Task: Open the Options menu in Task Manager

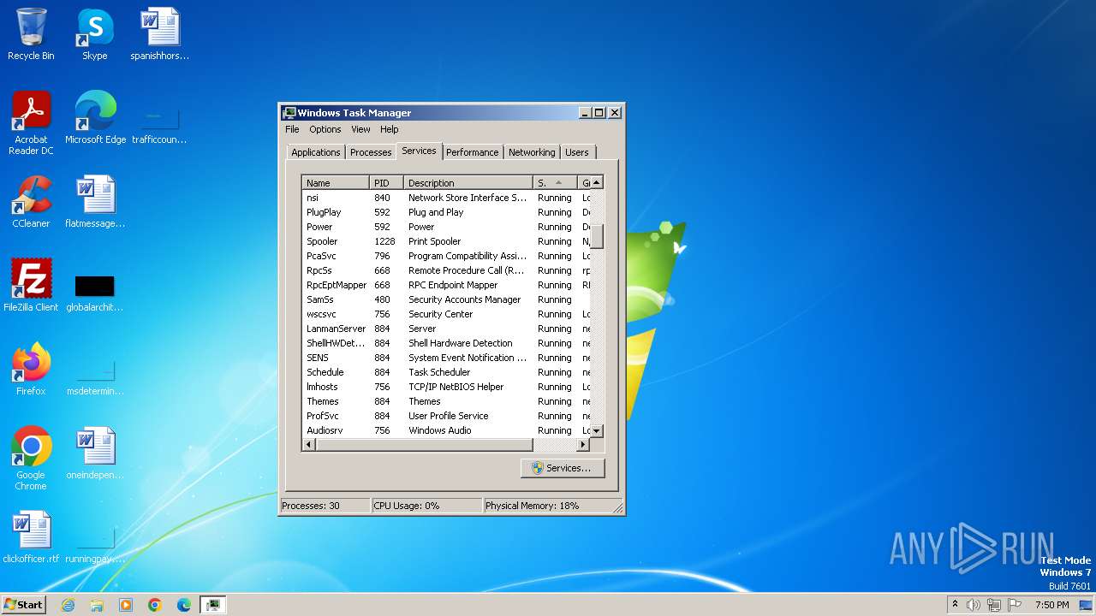Action: tap(325, 129)
